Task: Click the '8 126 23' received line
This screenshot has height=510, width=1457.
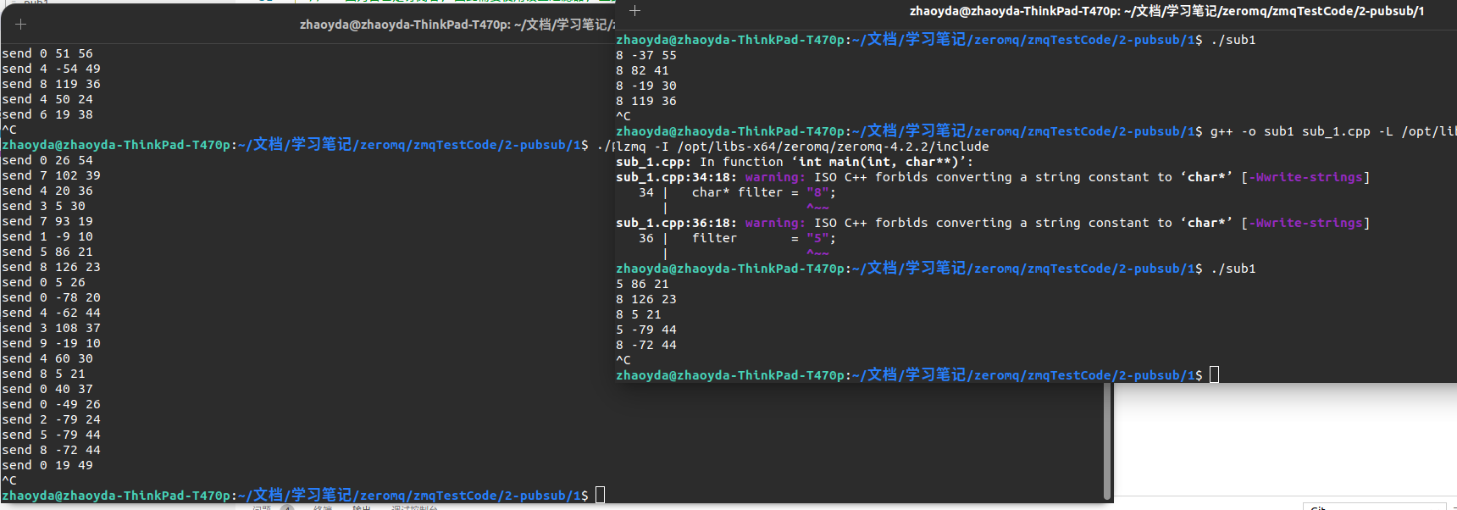Action: (646, 299)
